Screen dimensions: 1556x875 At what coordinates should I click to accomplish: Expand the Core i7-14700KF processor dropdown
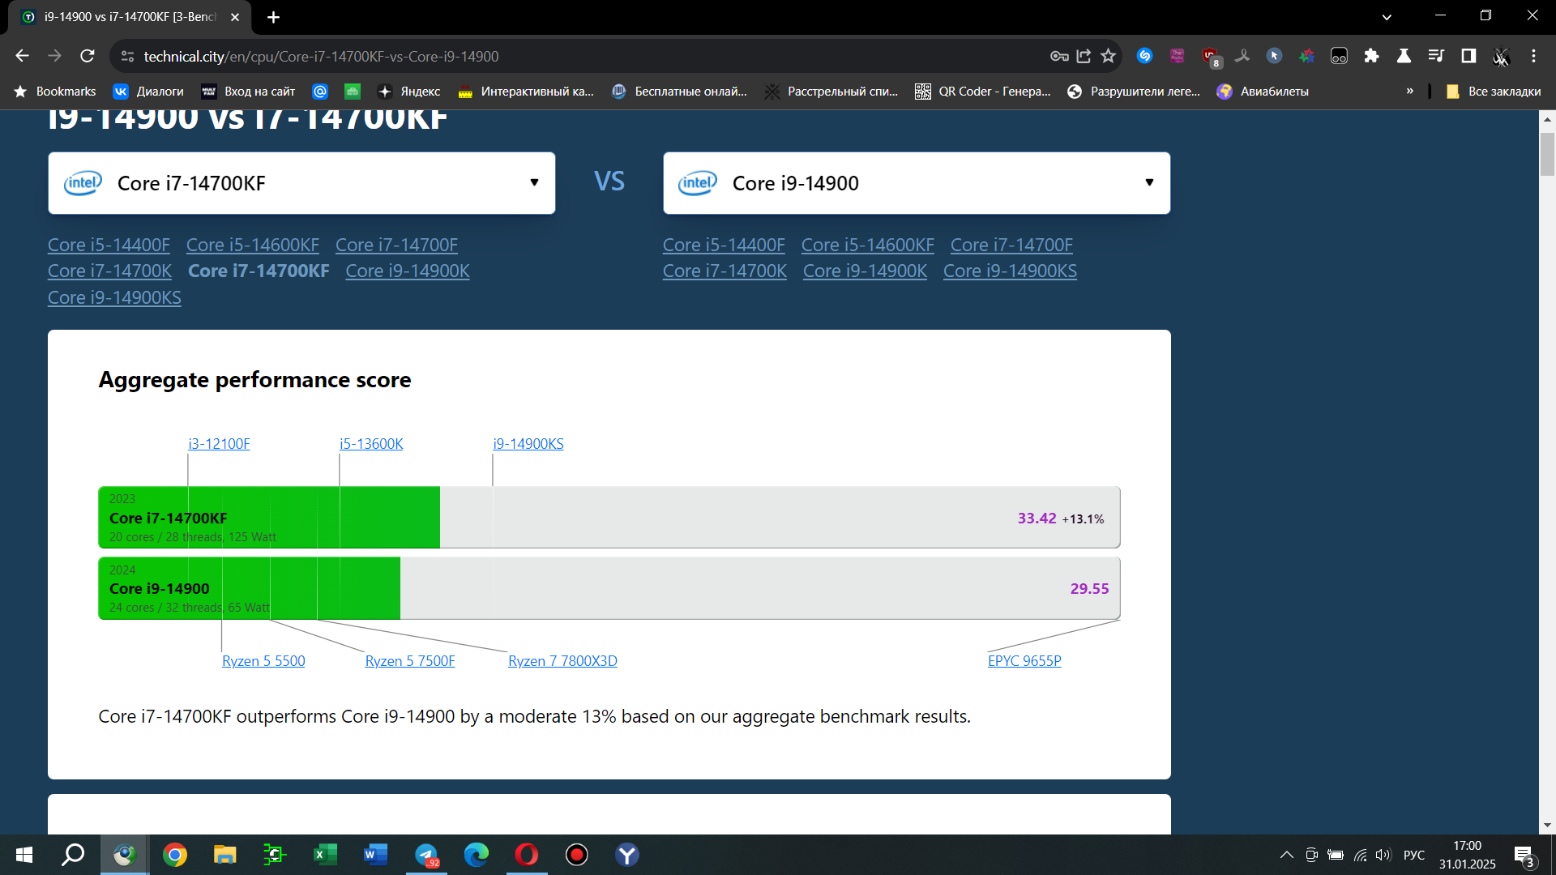coord(534,183)
